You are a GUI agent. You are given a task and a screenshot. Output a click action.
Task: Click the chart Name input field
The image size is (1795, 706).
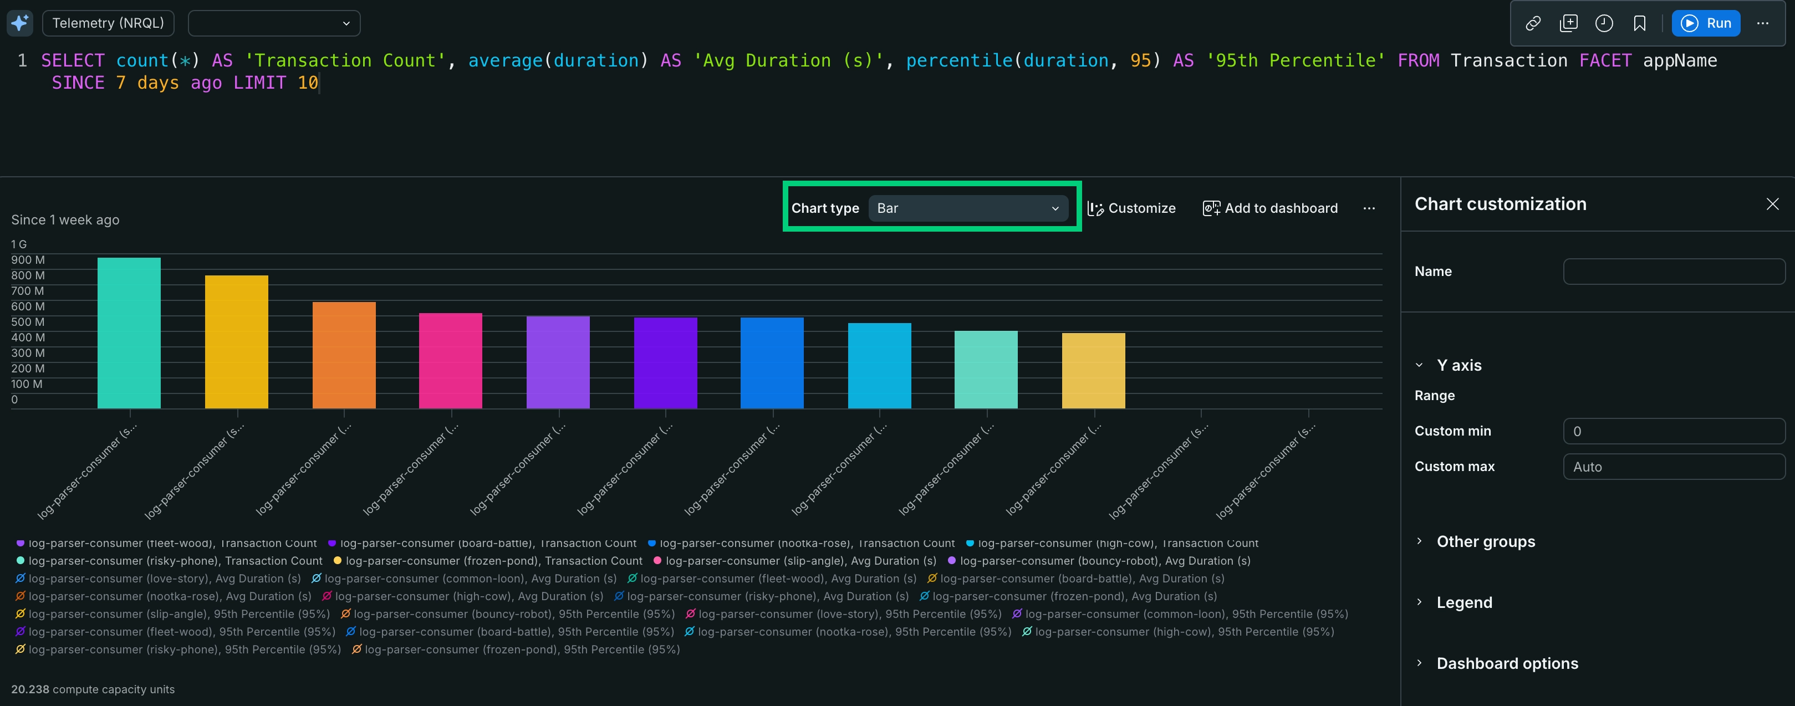(1674, 272)
